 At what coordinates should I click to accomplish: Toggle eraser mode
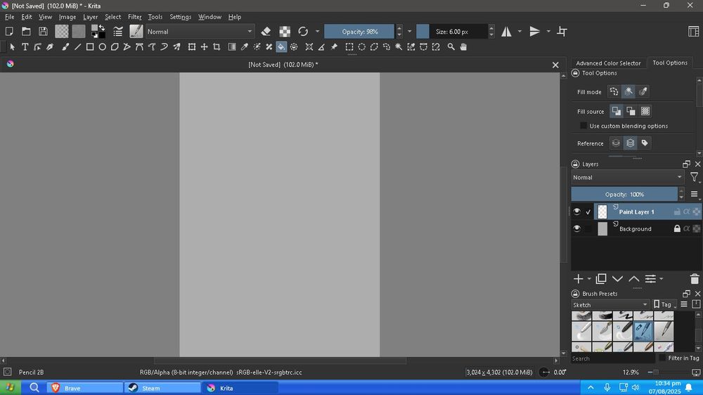[266, 32]
